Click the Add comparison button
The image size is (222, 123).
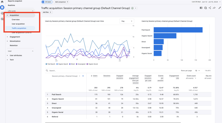point(62,2)
